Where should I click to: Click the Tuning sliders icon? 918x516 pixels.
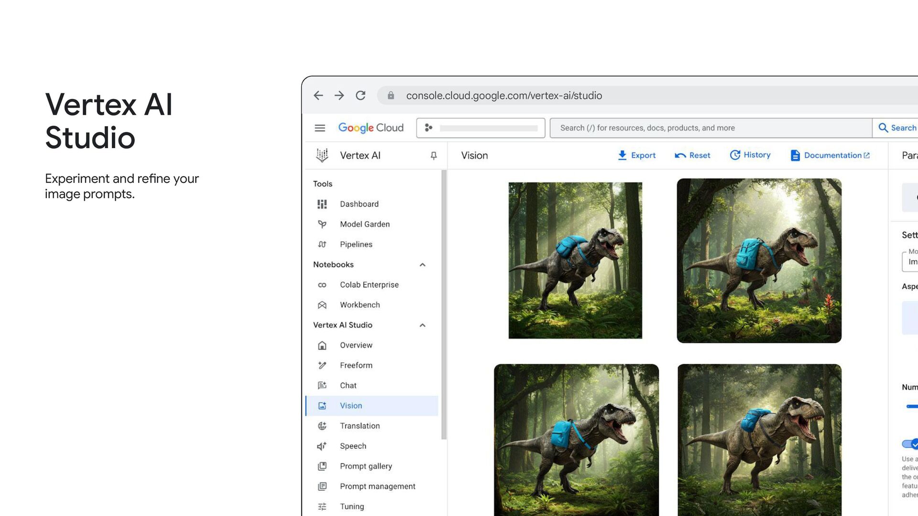[x=322, y=506]
